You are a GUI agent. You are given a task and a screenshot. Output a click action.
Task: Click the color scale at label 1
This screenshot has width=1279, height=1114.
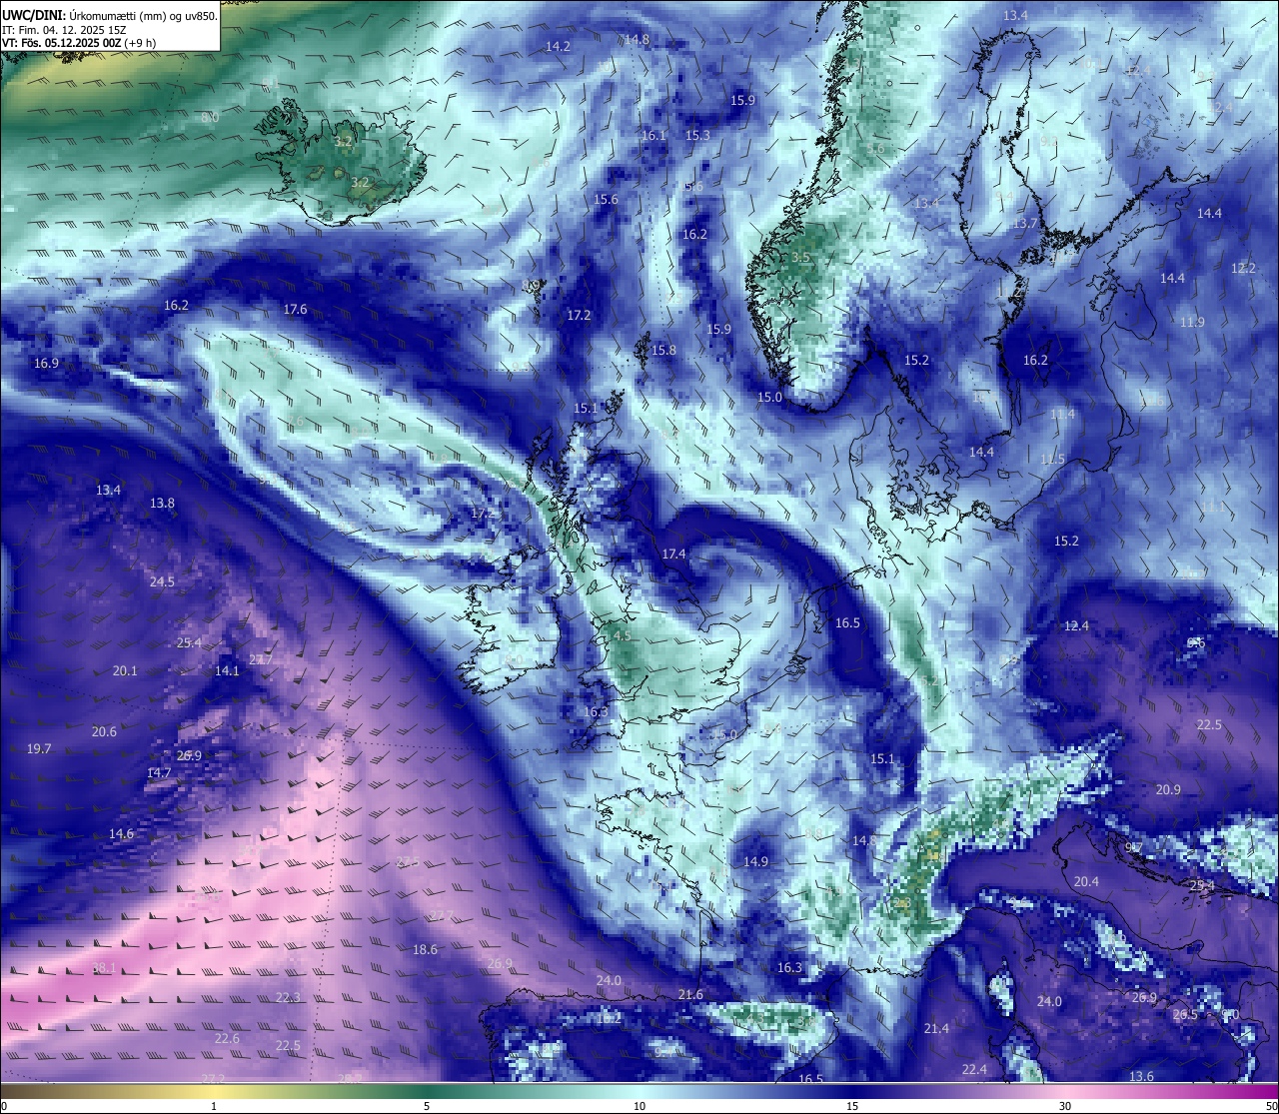coord(214,1106)
